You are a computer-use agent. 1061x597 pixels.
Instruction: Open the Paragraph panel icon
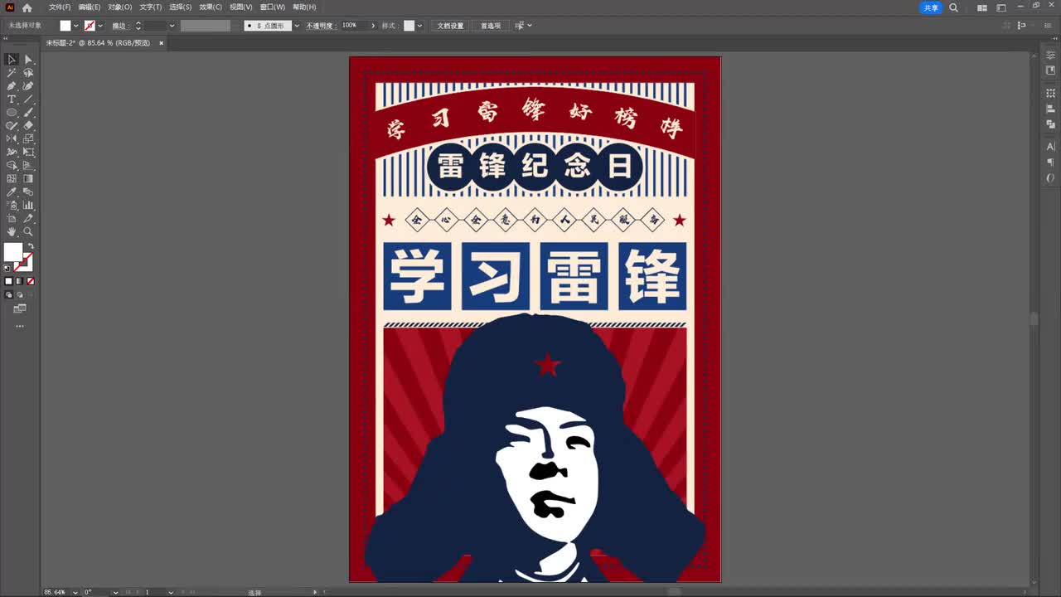(x=1050, y=163)
